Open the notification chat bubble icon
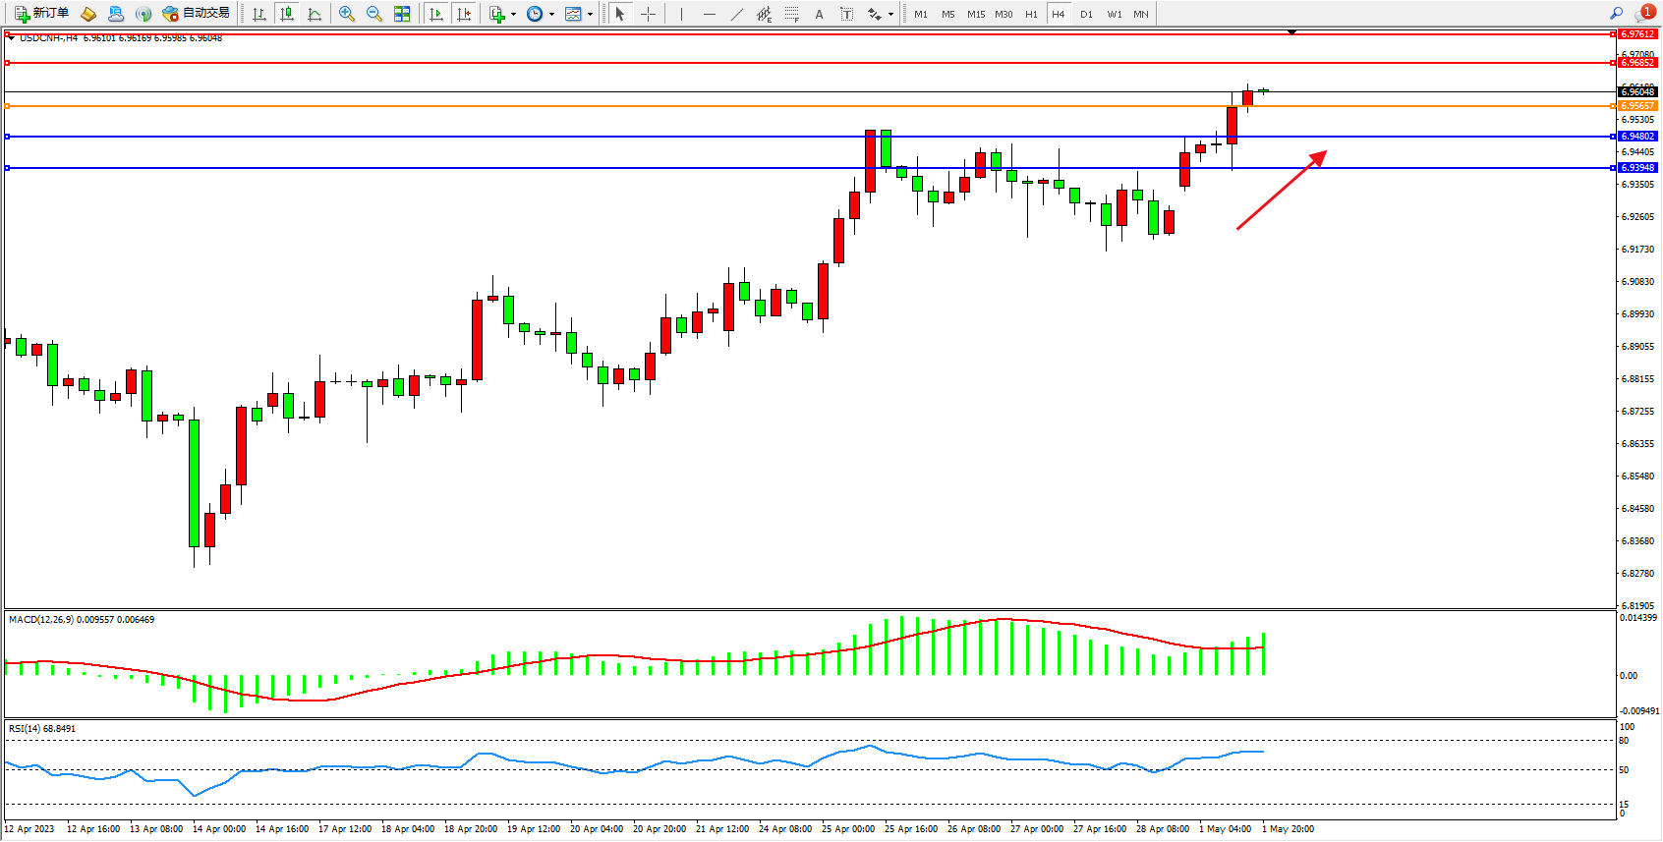Image resolution: width=1663 pixels, height=842 pixels. [x=1644, y=14]
